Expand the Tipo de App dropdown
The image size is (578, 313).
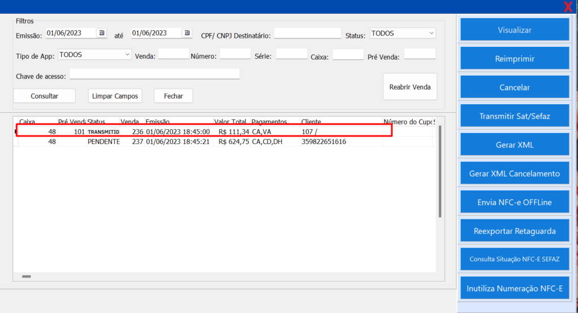[x=127, y=55]
